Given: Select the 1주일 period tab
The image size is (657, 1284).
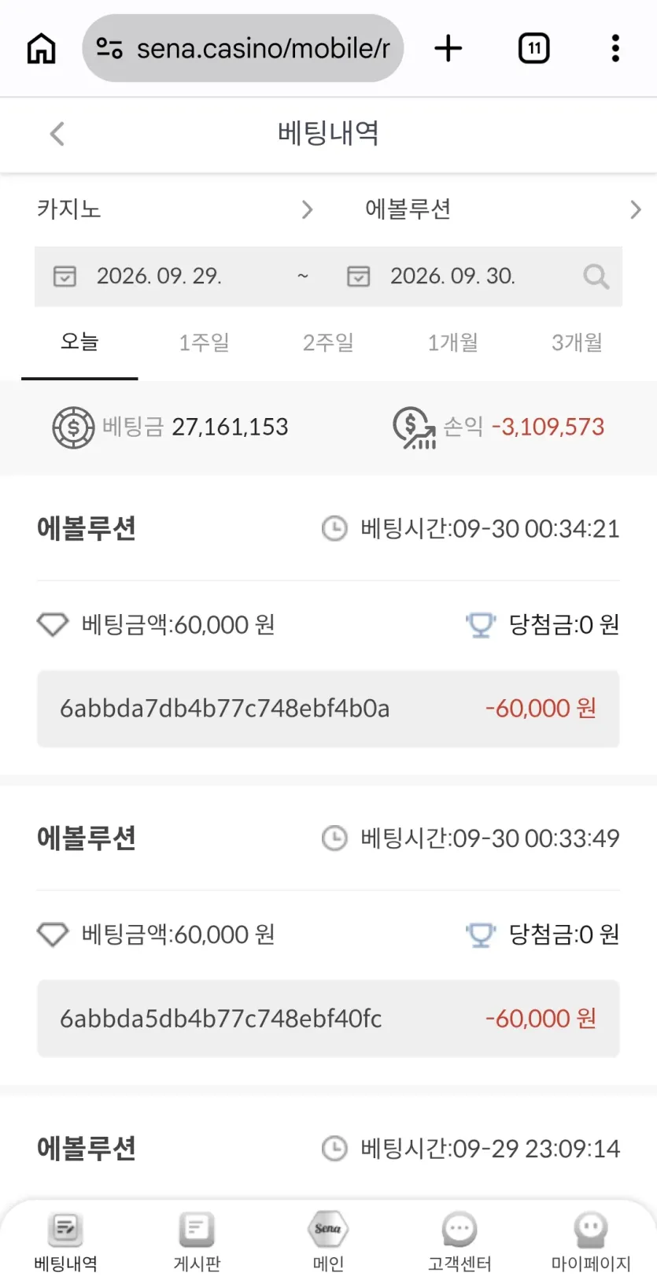Looking at the screenshot, I should (x=204, y=342).
